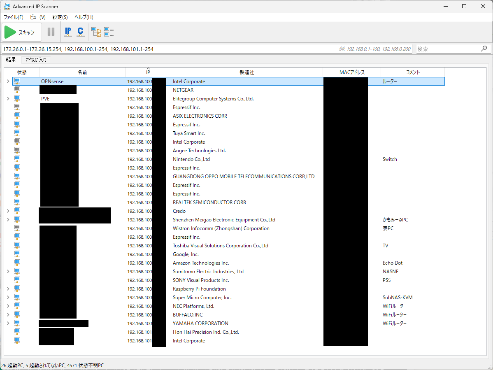Click the Switch comment cell
This screenshot has width=493, height=370.
coord(390,159)
